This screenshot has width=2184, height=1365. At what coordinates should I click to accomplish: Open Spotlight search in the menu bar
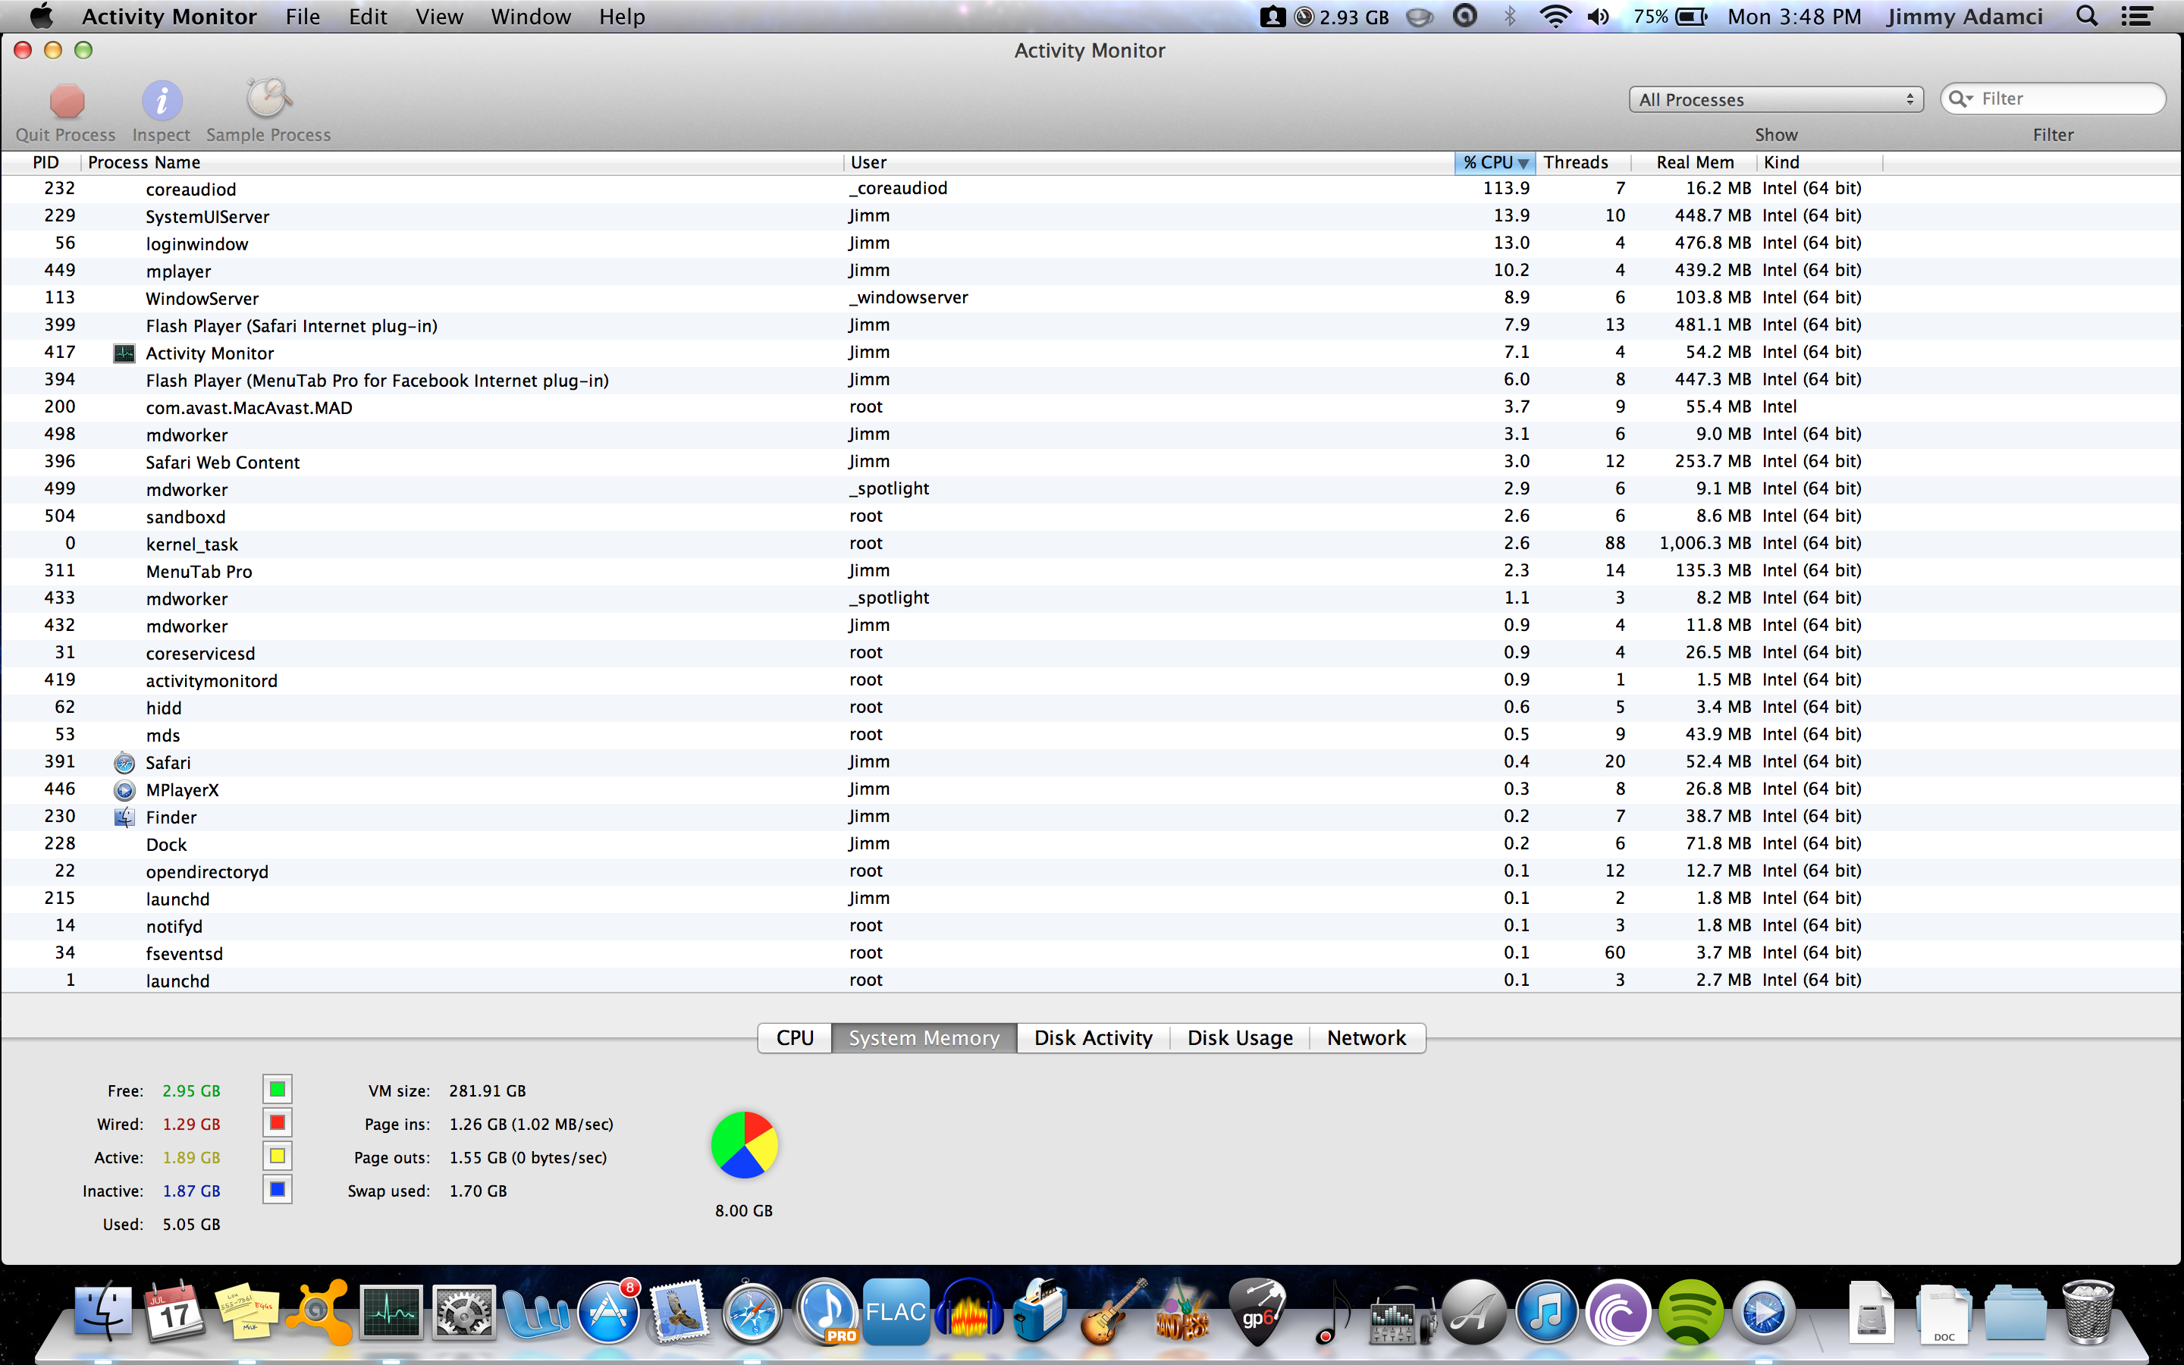[2086, 16]
